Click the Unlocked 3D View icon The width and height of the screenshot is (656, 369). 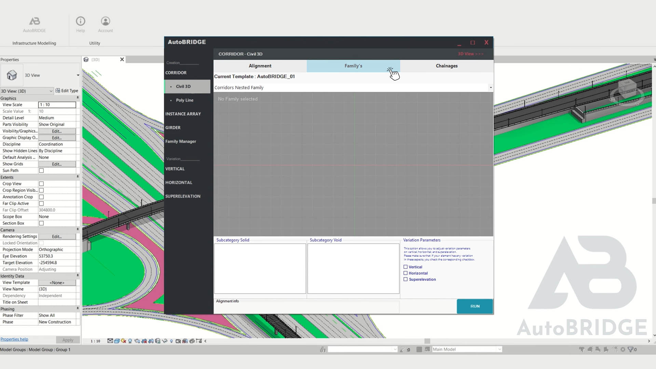click(x=158, y=341)
